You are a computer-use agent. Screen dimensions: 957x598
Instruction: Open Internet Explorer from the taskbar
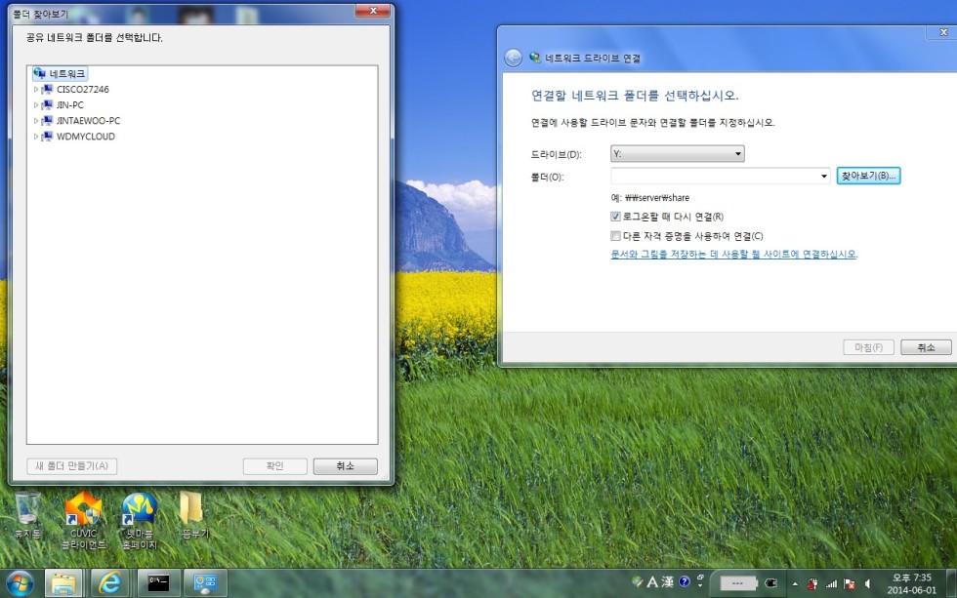[x=109, y=583]
